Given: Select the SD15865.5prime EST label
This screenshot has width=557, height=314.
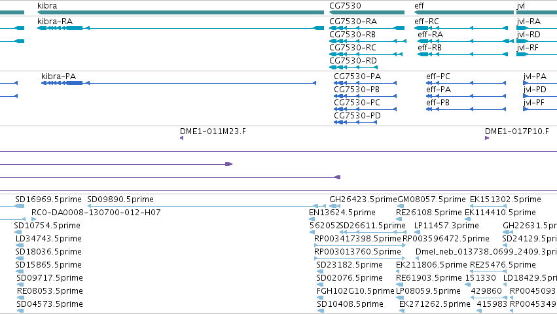Looking at the screenshot, I should (48, 265).
